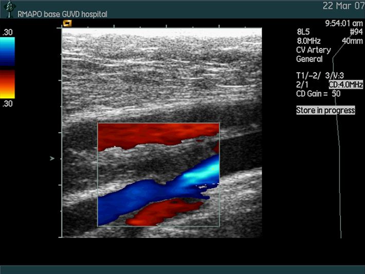Click the 'CD Gain = 50' value

(x=318, y=94)
